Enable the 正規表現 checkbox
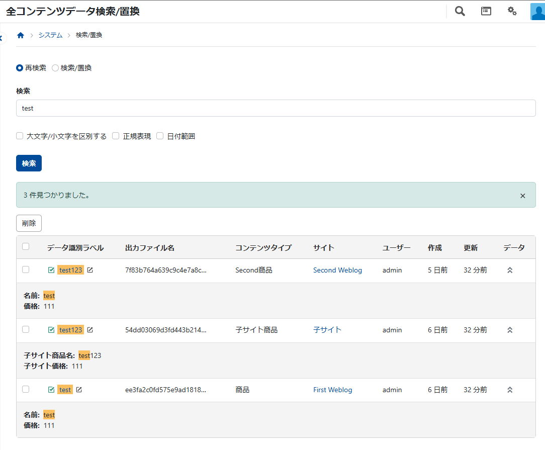545x450 pixels. [x=116, y=136]
